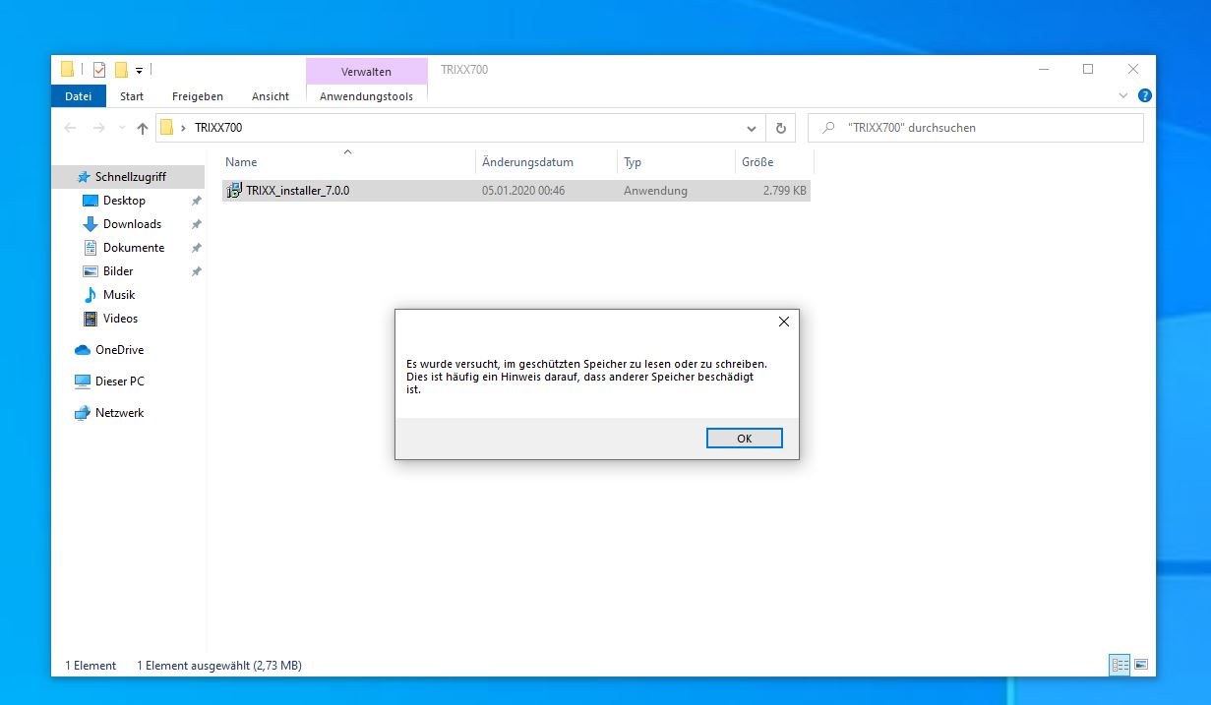
Task: Go forward with the forward arrow
Action: click(98, 128)
